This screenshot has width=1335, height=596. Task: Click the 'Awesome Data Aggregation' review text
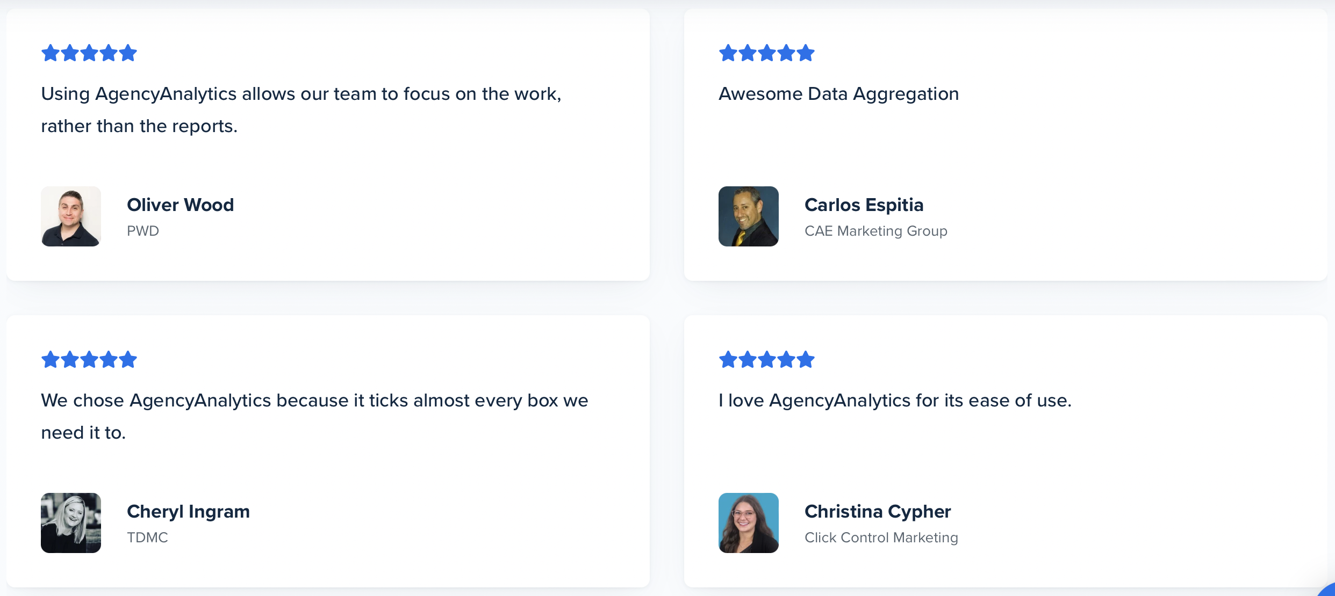(x=839, y=94)
